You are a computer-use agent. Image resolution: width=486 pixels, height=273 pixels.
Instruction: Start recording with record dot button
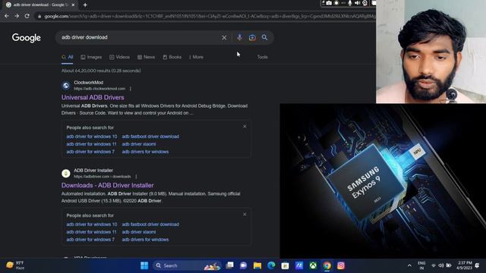coord(336,3)
